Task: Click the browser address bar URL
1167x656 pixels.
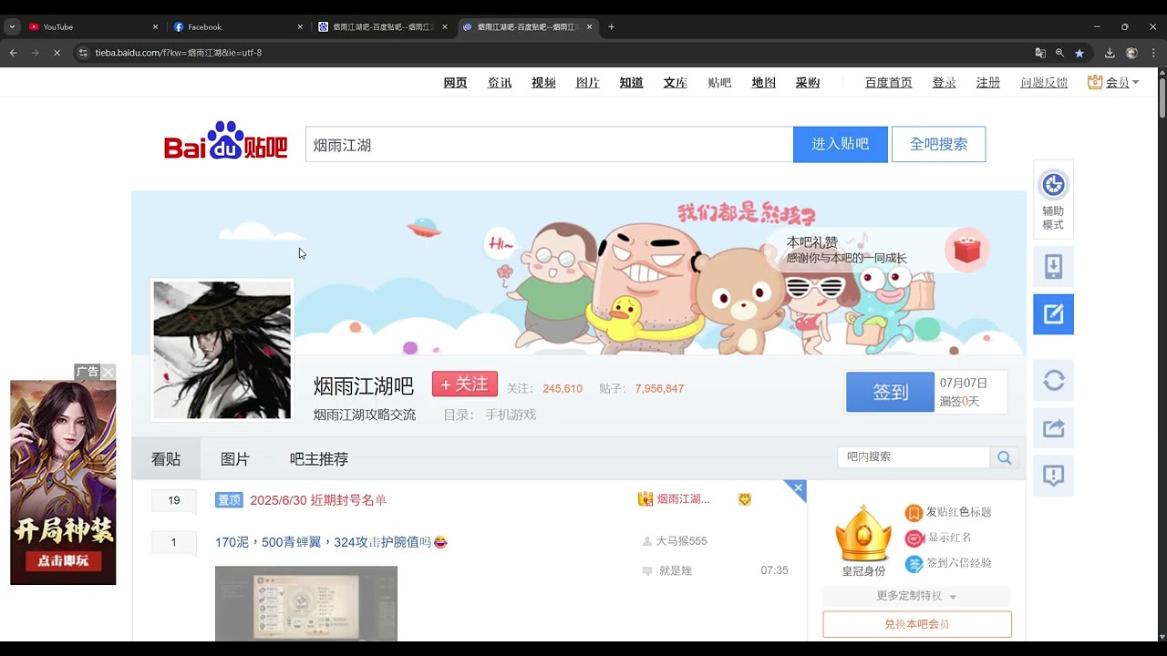Action: click(179, 53)
